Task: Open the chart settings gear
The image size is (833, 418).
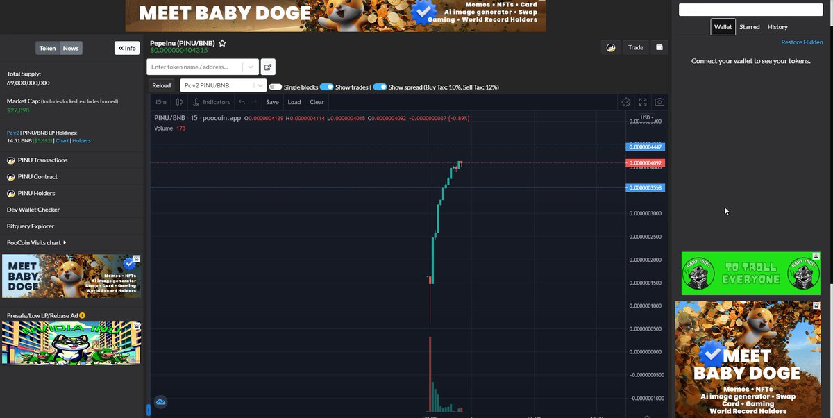Action: point(625,101)
